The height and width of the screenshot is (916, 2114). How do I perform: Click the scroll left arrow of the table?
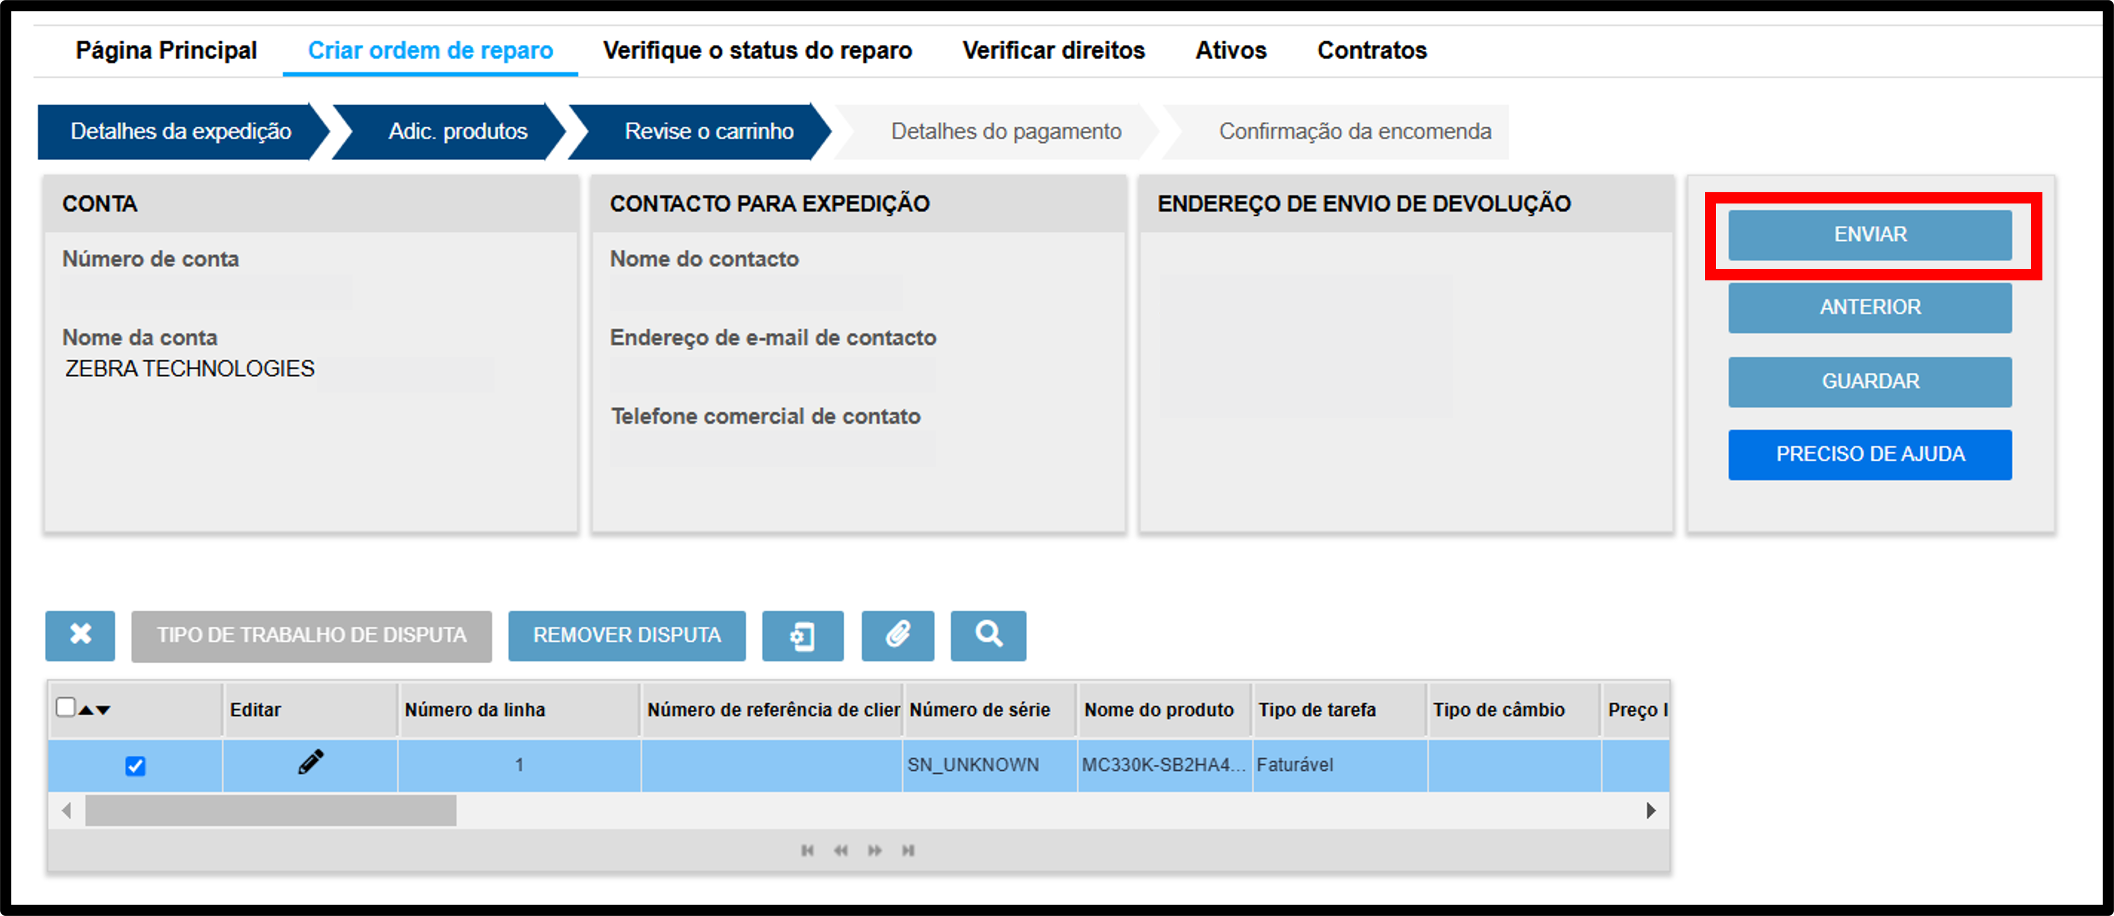(66, 811)
